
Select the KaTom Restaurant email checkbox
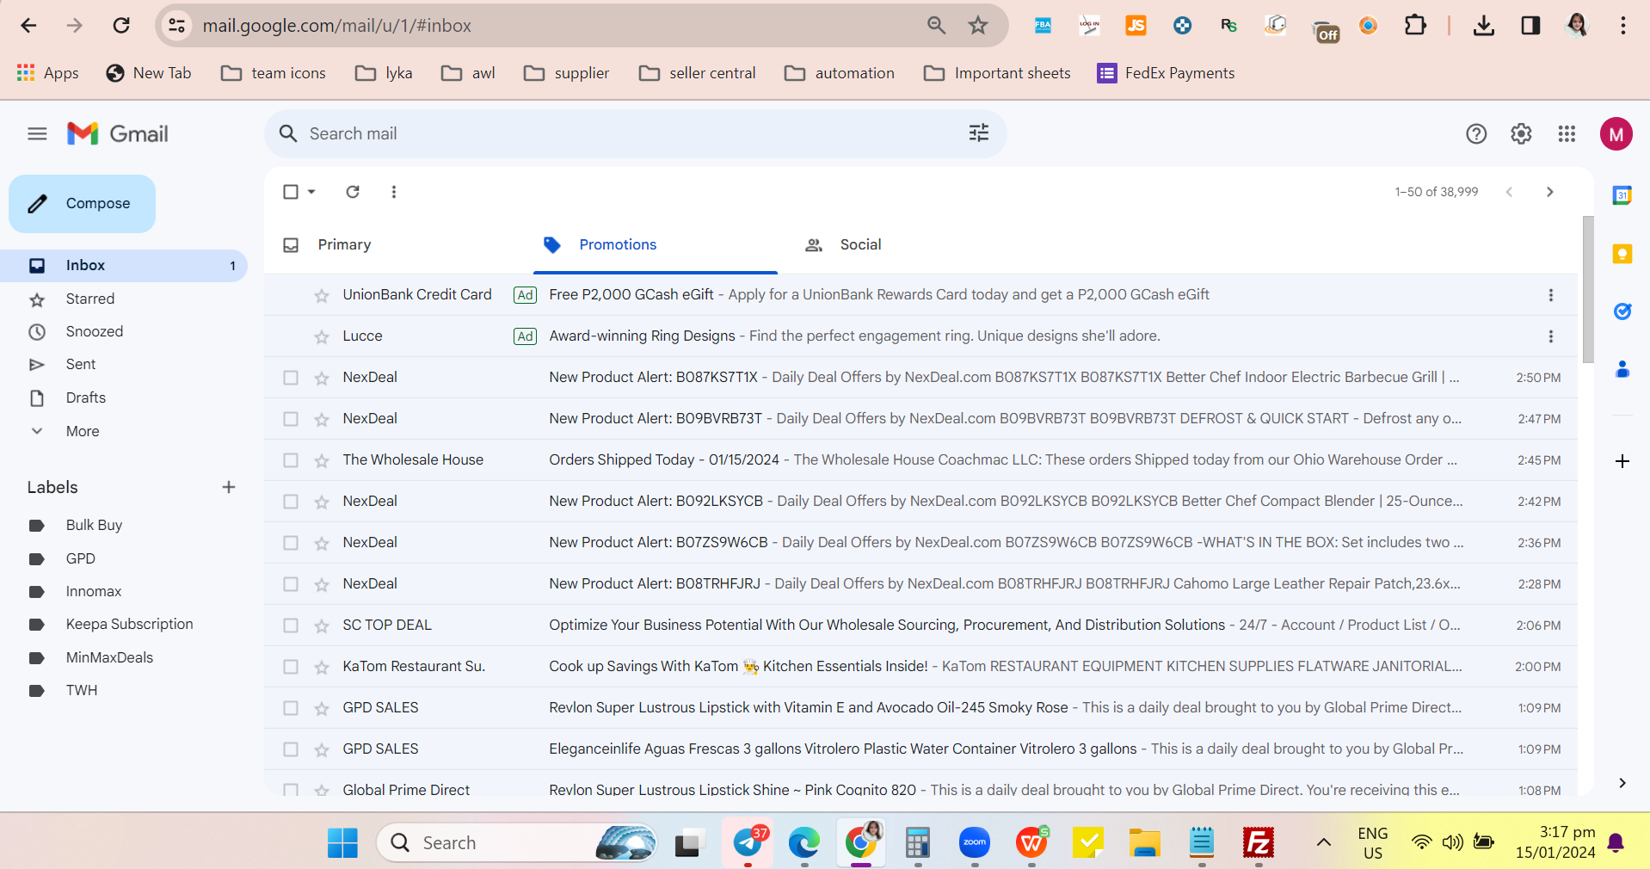291,667
